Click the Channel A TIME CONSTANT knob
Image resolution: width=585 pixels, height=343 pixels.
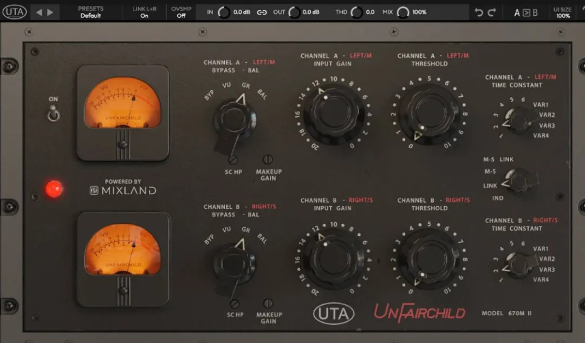[518, 120]
